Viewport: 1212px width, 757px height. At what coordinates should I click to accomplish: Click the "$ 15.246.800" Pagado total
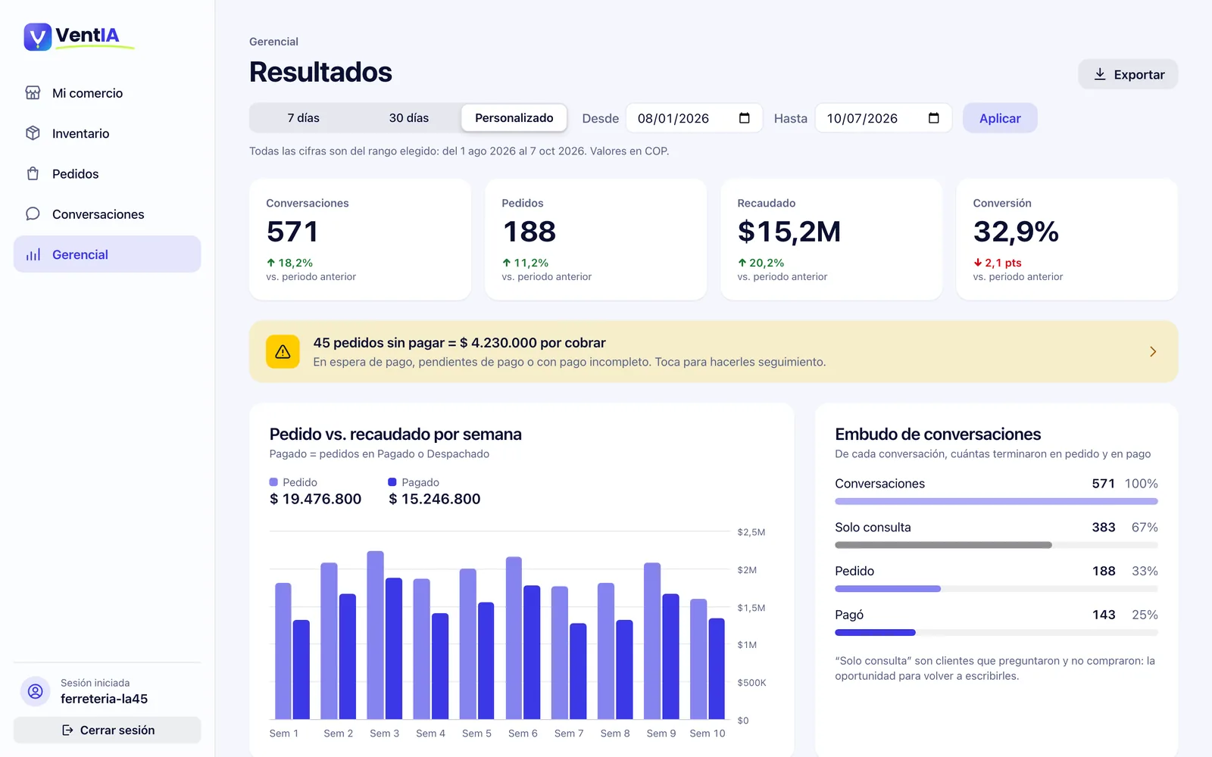435,499
